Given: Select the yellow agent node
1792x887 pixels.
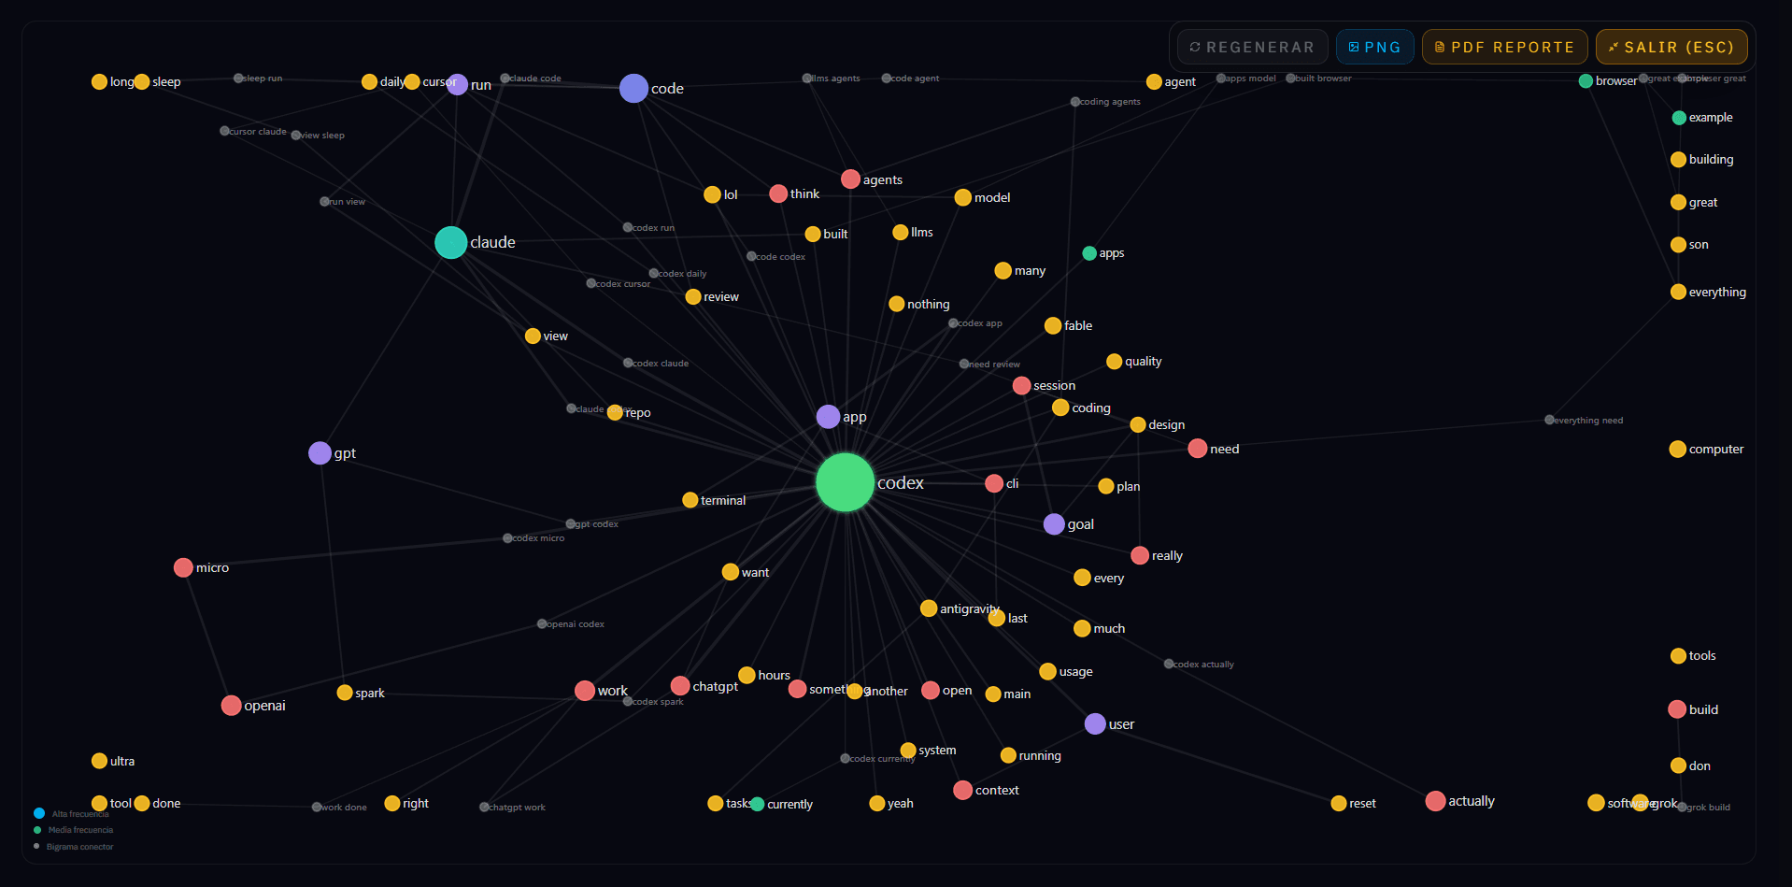Looking at the screenshot, I should (1154, 81).
